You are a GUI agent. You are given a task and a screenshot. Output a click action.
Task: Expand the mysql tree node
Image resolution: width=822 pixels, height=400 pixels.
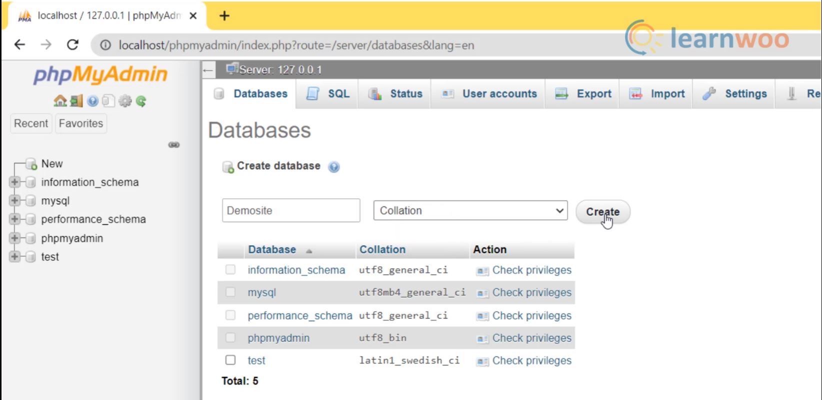[x=14, y=201]
